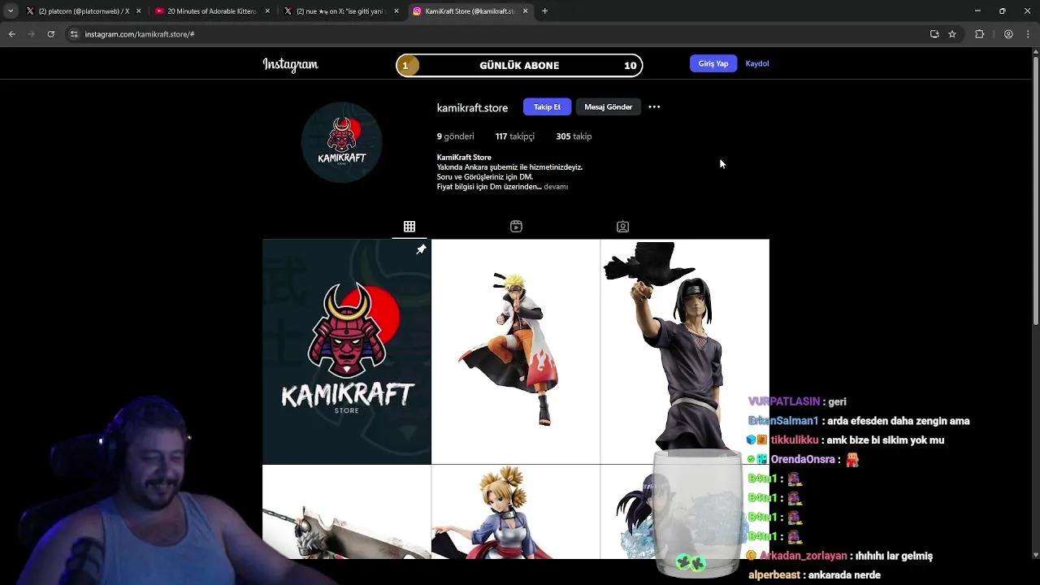Select the tagged posts tab icon
1040x585 pixels.
[622, 227]
